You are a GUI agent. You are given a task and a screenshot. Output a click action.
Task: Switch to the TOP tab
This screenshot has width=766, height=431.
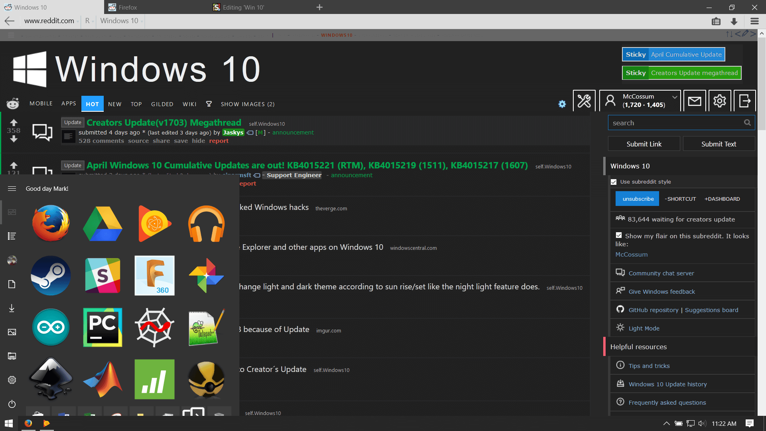136,104
